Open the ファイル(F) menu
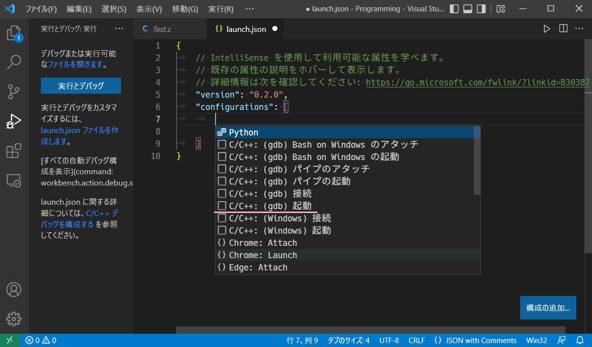592x347 pixels. (x=41, y=9)
